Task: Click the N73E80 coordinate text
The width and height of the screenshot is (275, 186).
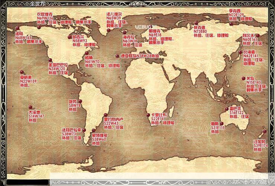Action: click(x=200, y=31)
